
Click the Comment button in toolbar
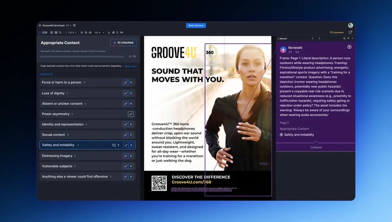tap(337, 32)
